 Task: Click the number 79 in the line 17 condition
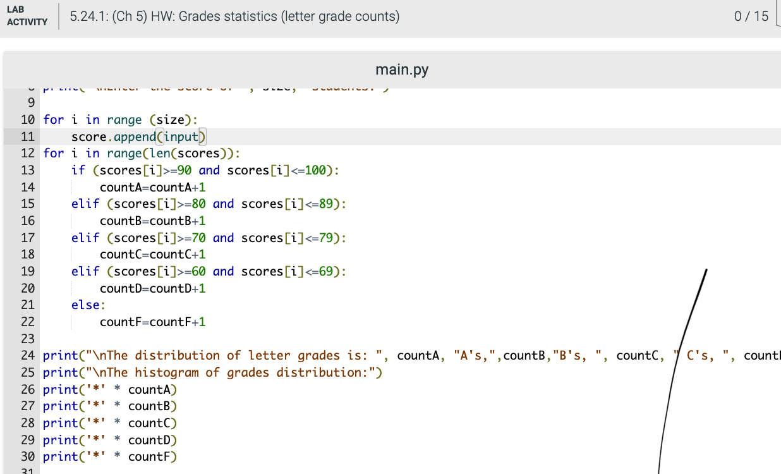pos(326,238)
